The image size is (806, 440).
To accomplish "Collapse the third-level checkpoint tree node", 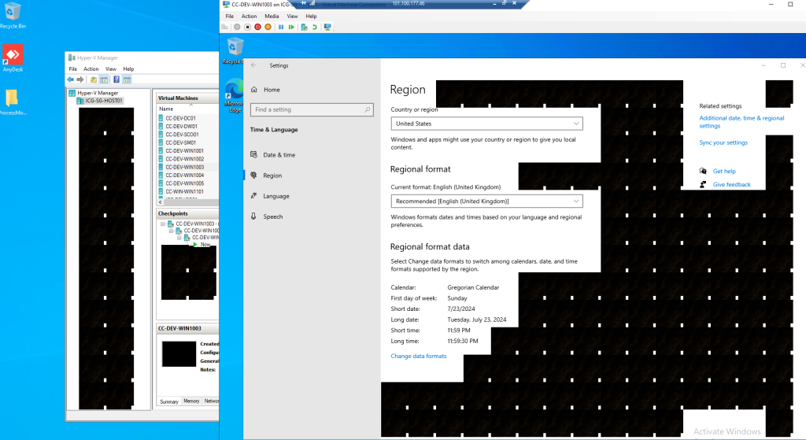I will click(179, 238).
